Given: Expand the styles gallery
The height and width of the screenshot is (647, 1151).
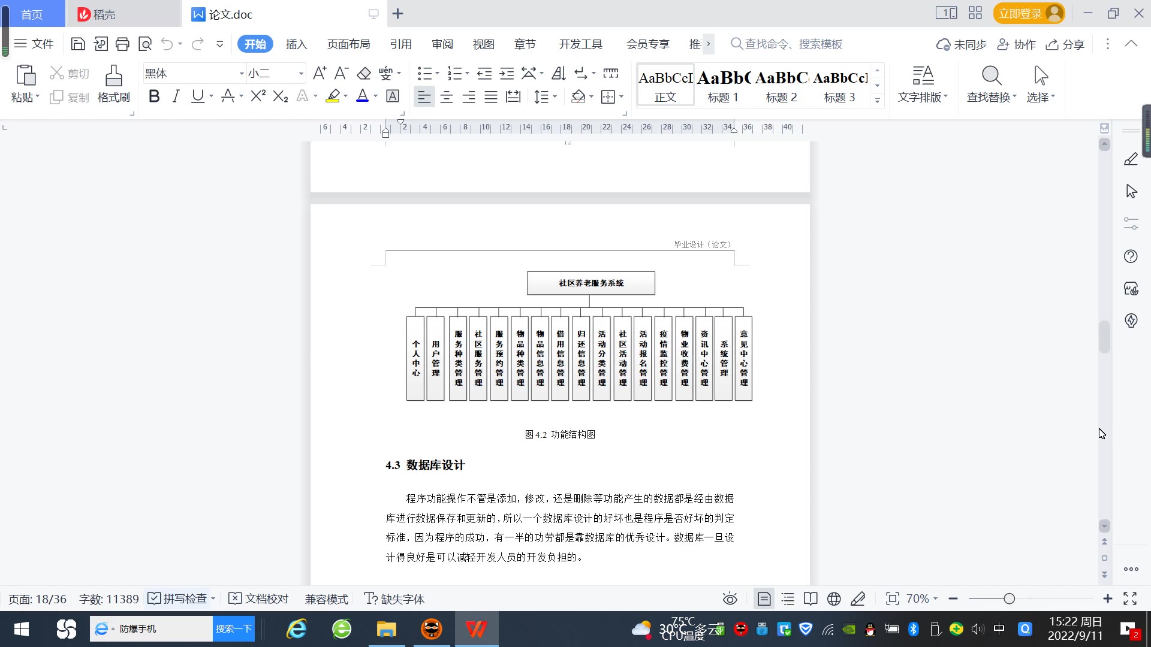Looking at the screenshot, I should pyautogui.click(x=877, y=101).
